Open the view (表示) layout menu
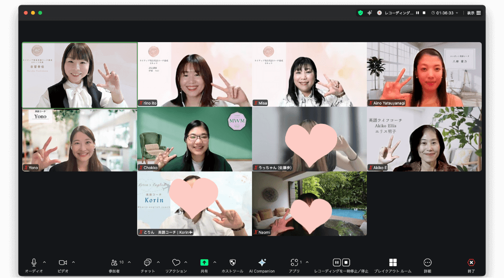 pyautogui.click(x=474, y=13)
